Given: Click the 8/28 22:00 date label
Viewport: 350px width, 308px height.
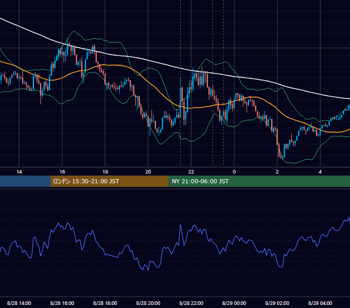Looking at the screenshot, I should point(191,303).
